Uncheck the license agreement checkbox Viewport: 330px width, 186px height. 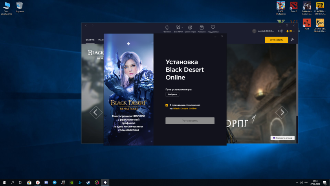(167, 105)
